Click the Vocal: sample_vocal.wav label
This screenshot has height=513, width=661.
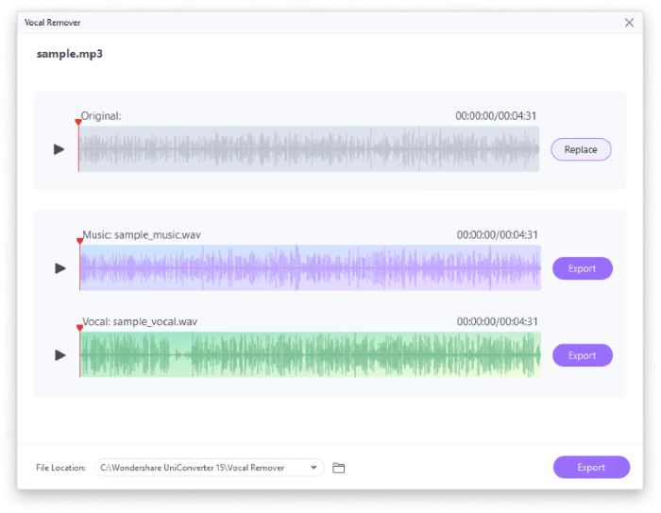tap(140, 322)
